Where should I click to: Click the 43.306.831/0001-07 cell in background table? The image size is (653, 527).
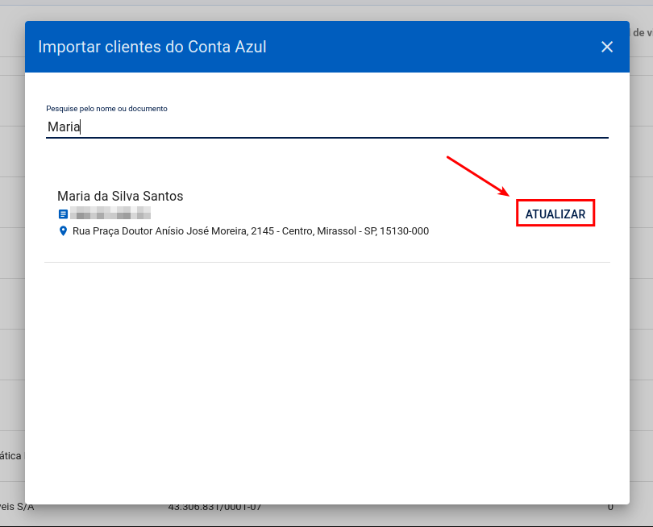(215, 507)
